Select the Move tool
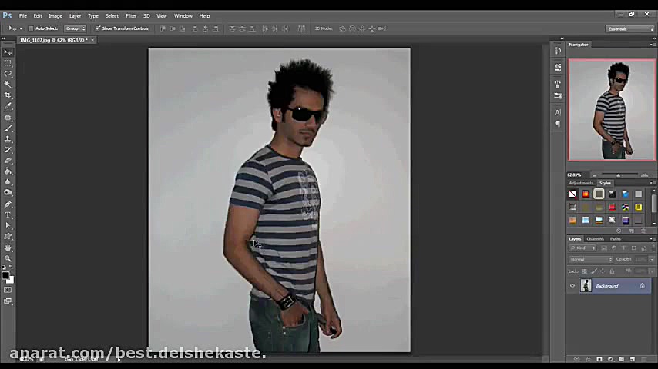This screenshot has height=369, width=658. pyautogui.click(x=8, y=52)
